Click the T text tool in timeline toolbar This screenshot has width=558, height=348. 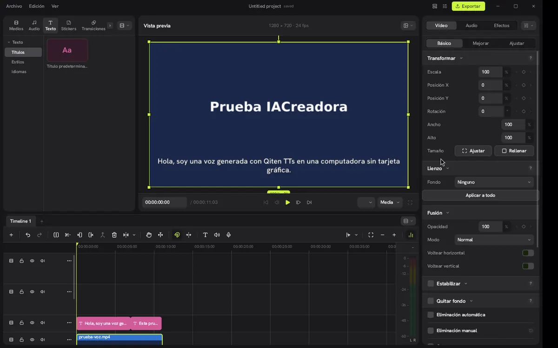(205, 235)
